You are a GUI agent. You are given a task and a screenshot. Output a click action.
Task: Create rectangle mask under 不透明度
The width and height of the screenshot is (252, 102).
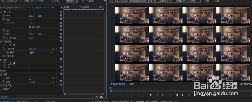(x=9, y=45)
